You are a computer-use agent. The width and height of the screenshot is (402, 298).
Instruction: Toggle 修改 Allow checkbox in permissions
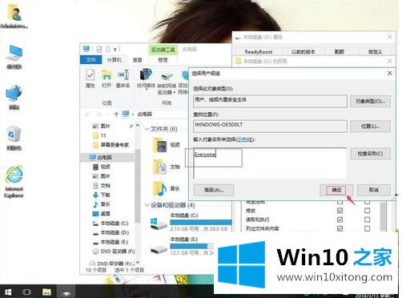[340, 211]
